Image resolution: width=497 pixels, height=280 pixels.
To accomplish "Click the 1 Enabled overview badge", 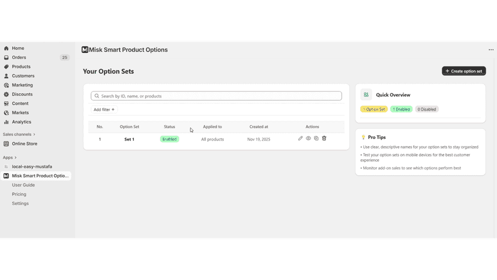I will (402, 109).
